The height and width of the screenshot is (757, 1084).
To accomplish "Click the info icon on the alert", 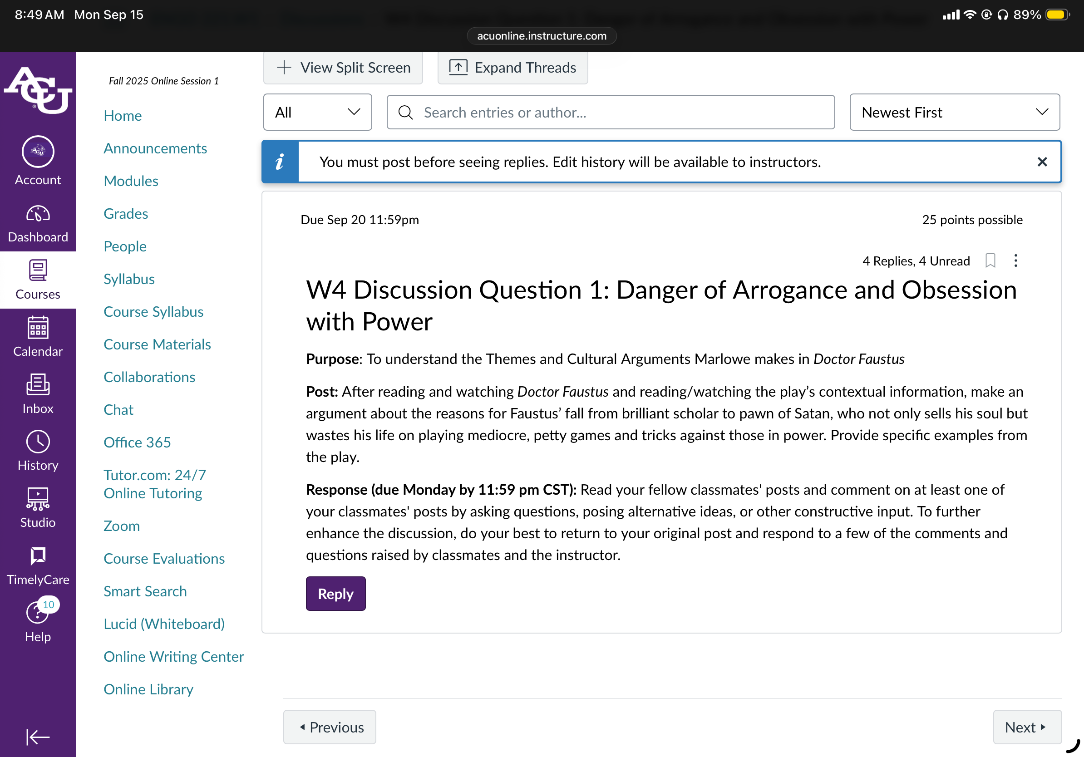I will (x=280, y=162).
